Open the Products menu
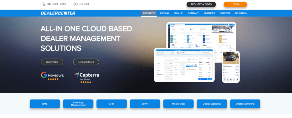292x118 pixels. 149,13
